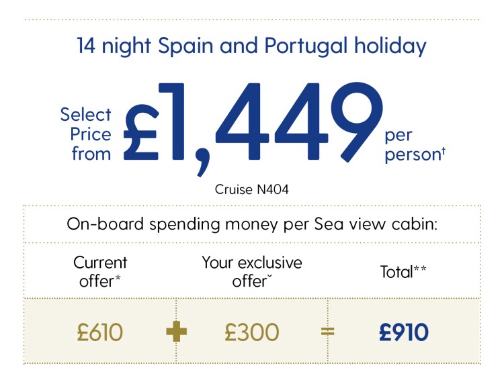Click the 'Total**' column label
The width and height of the screenshot is (504, 378).
403,272
